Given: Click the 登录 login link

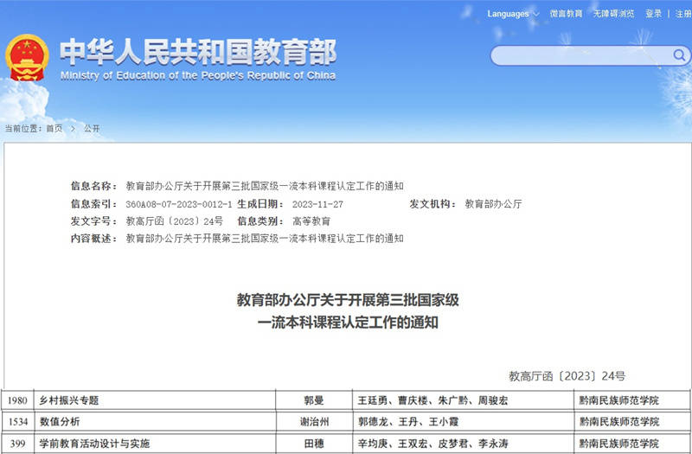Looking at the screenshot, I should point(653,14).
